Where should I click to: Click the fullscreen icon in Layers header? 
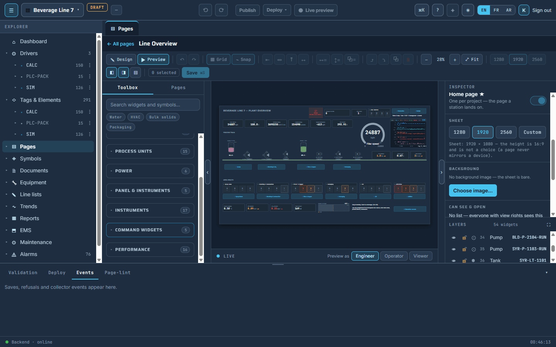click(549, 225)
